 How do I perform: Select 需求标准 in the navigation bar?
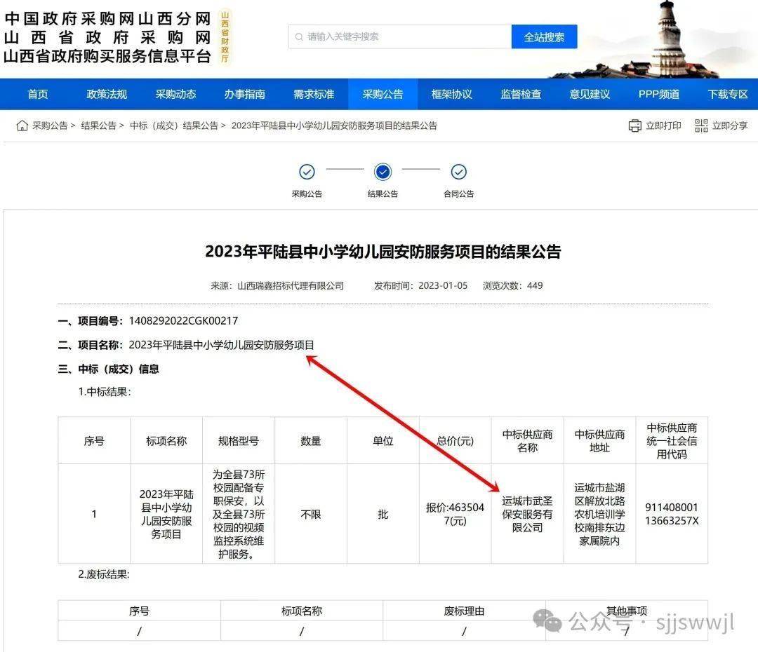coord(314,94)
